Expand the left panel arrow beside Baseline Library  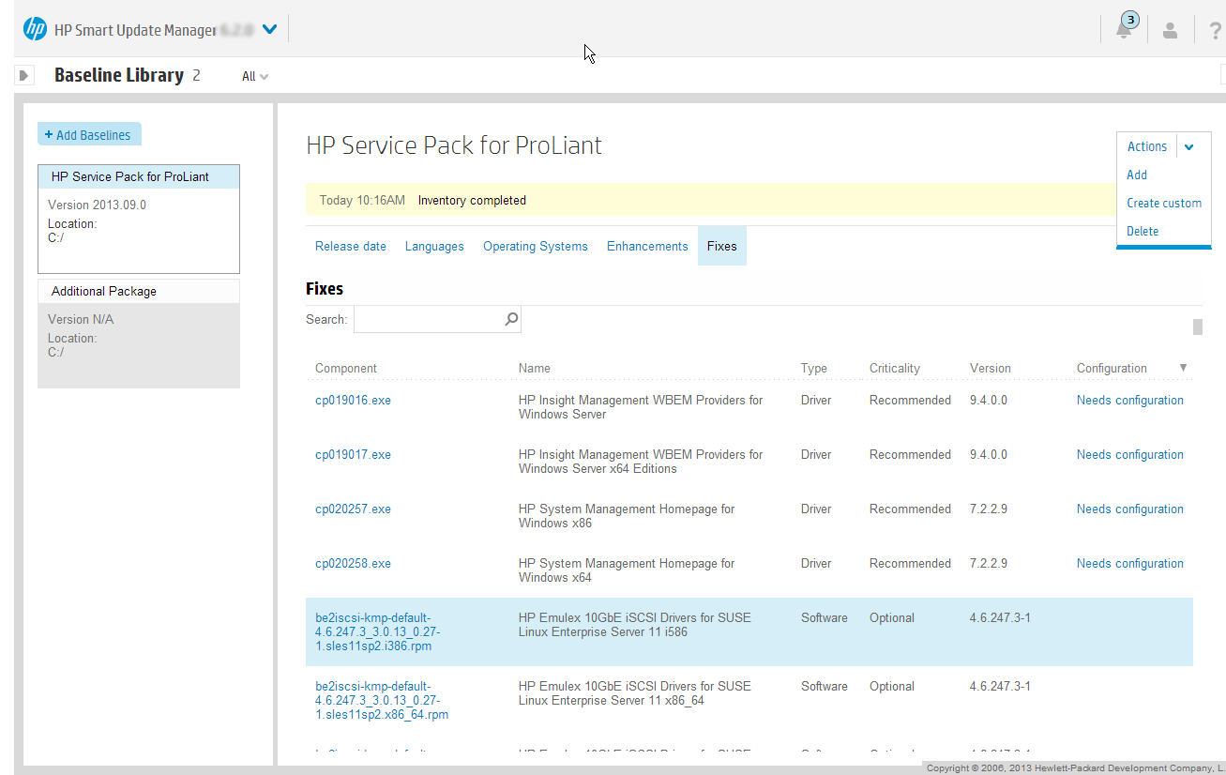(x=24, y=75)
